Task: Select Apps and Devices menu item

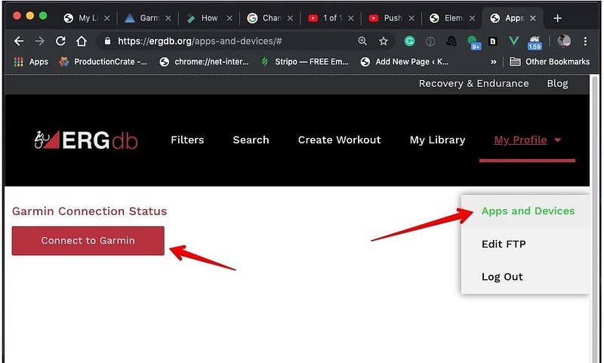Action: coord(528,211)
